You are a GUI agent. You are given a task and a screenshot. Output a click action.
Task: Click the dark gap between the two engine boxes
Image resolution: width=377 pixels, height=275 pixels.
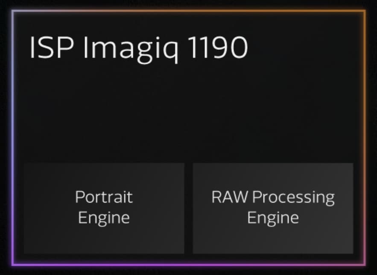point(189,208)
